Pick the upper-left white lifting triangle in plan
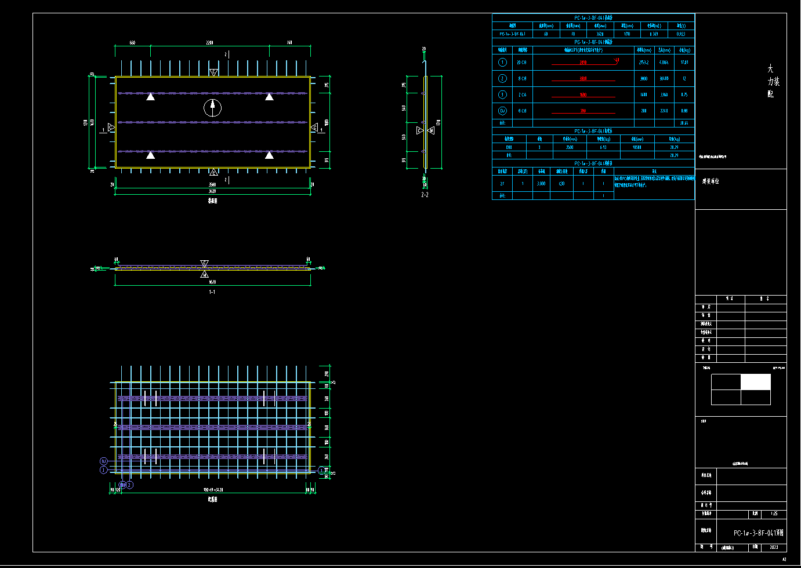This screenshot has height=568, width=801. click(150, 97)
